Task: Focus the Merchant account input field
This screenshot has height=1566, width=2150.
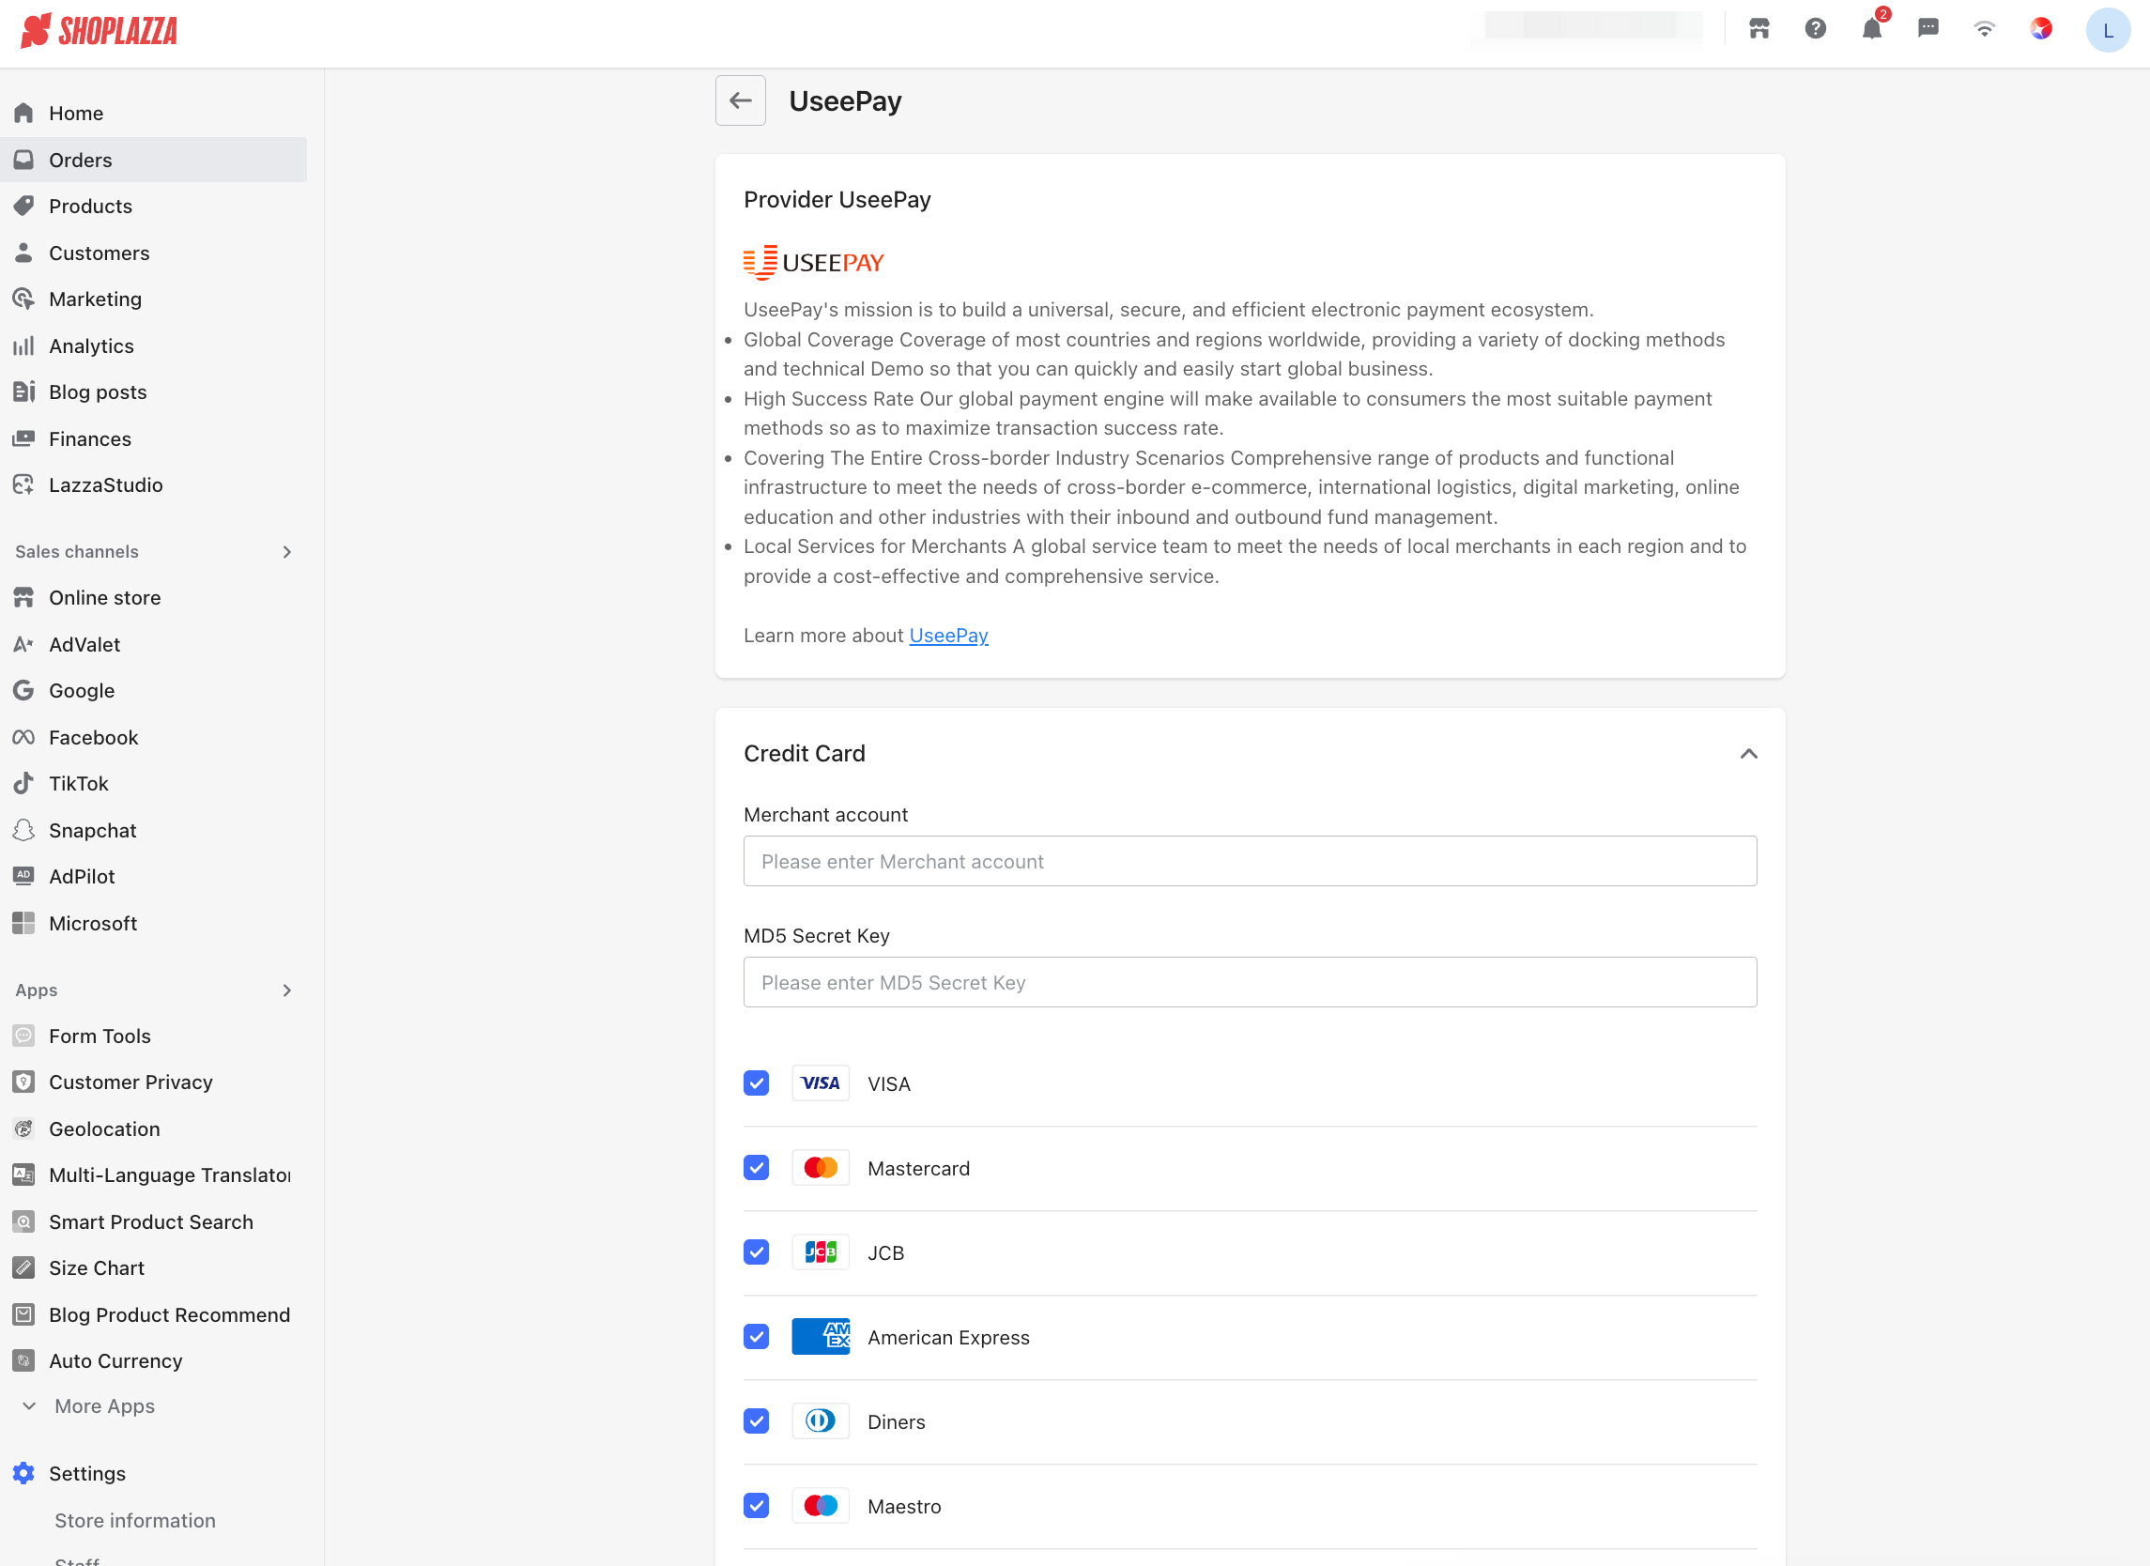Action: tap(1250, 861)
